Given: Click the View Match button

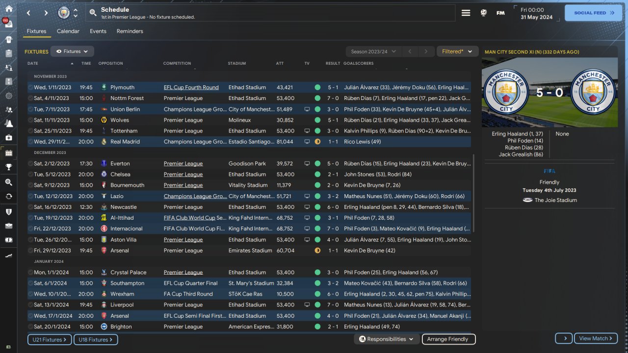Looking at the screenshot, I should pos(596,338).
